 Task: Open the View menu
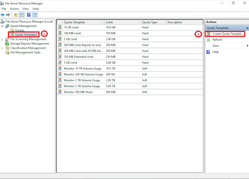(x=25, y=8)
